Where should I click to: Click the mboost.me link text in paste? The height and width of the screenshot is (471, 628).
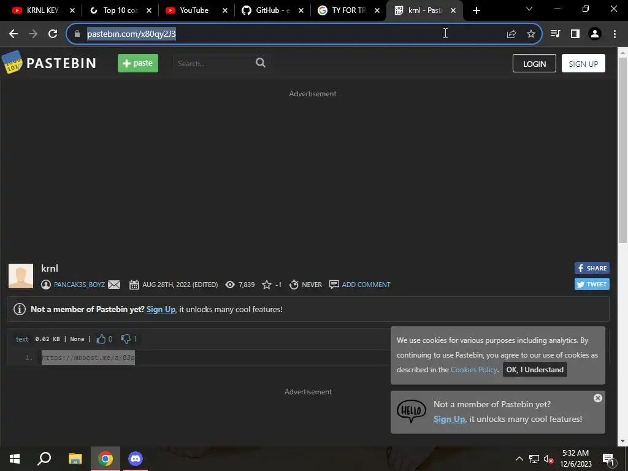pos(88,358)
